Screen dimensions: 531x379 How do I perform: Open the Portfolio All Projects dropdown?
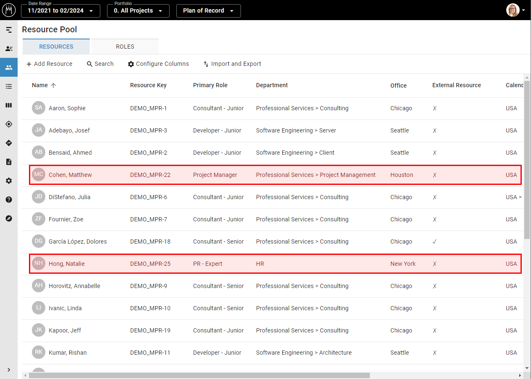click(x=138, y=10)
